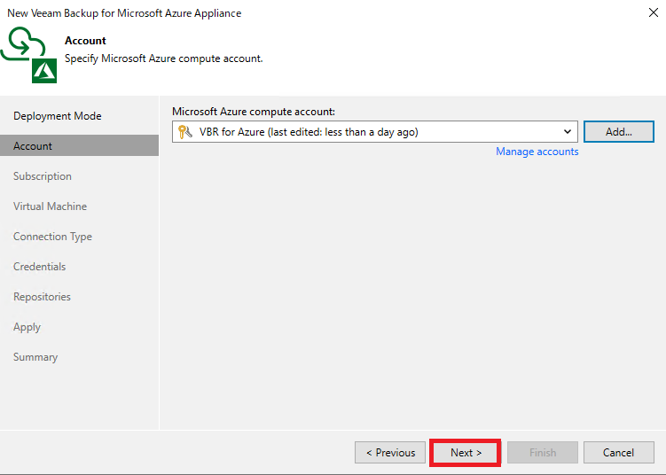Click the Finish button
This screenshot has width=666, height=475.
(543, 453)
